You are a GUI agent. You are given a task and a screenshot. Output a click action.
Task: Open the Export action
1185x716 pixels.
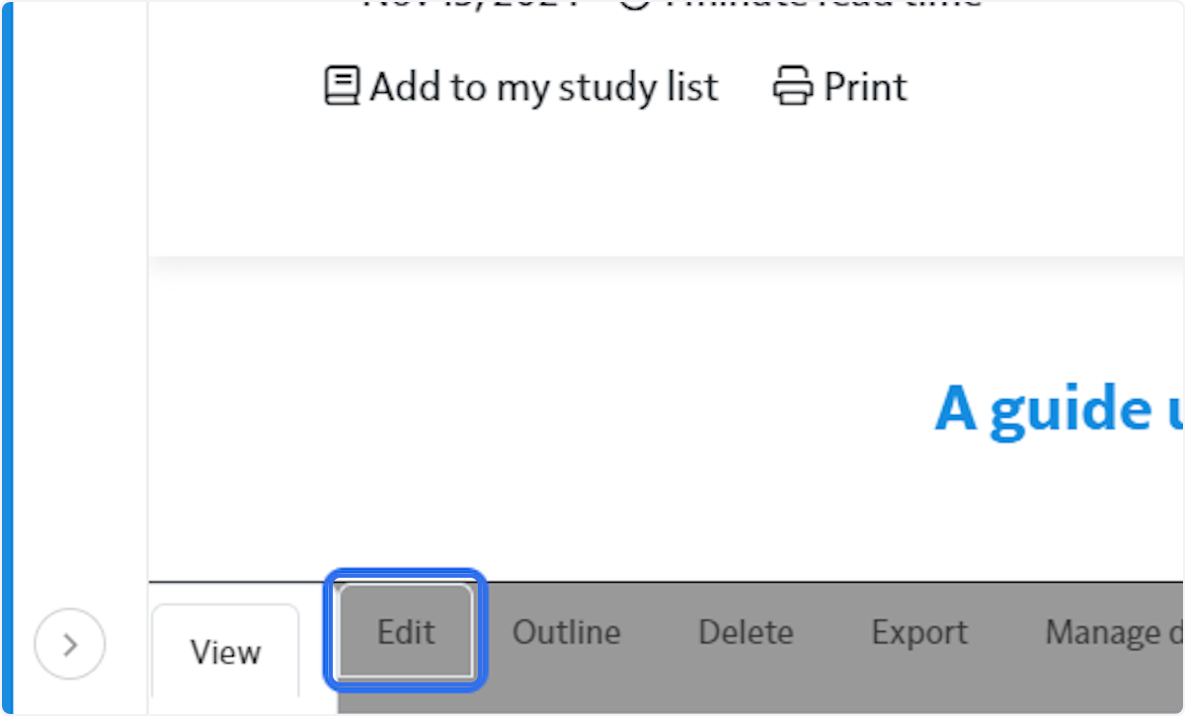tap(918, 632)
